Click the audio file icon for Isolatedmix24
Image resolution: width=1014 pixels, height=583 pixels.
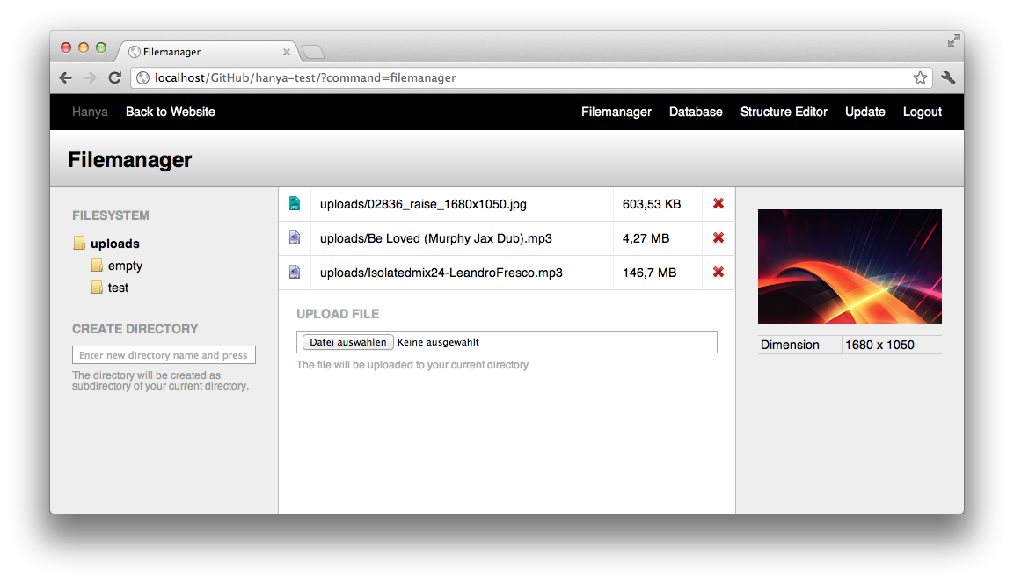(295, 273)
